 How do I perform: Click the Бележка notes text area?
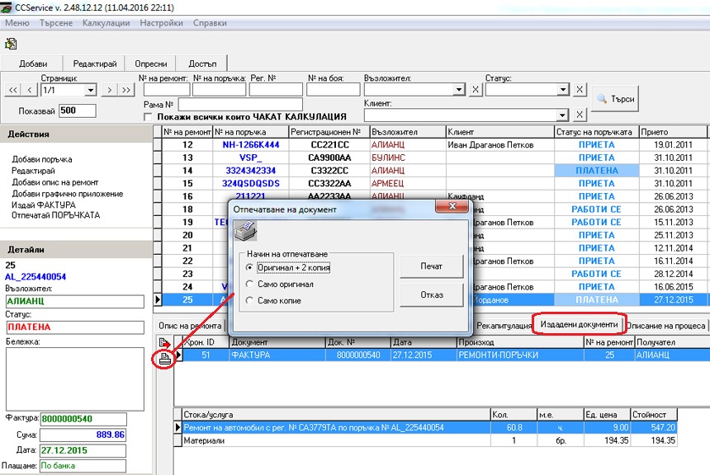point(74,379)
